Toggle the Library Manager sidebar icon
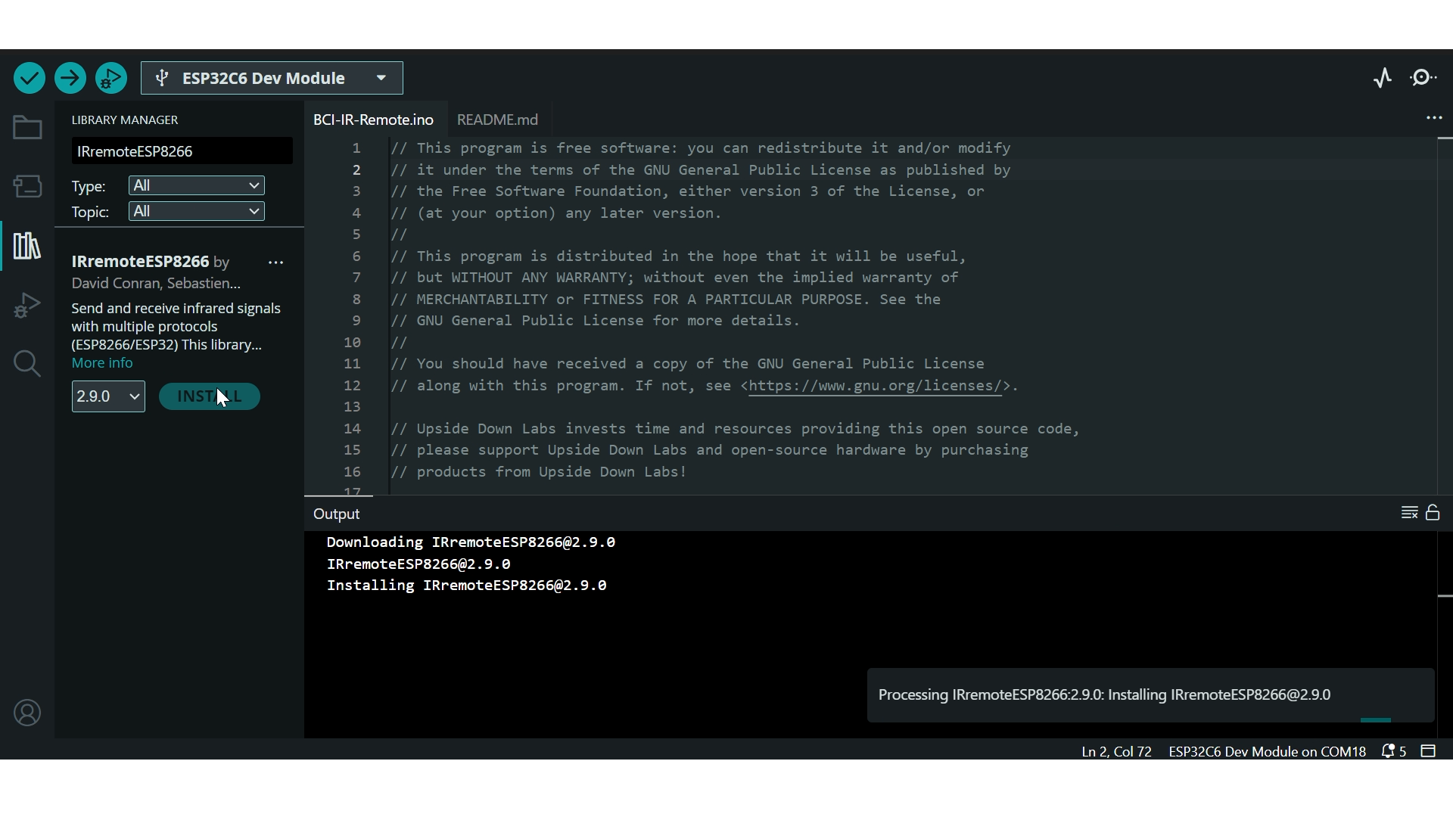The width and height of the screenshot is (1453, 817). coord(27,246)
